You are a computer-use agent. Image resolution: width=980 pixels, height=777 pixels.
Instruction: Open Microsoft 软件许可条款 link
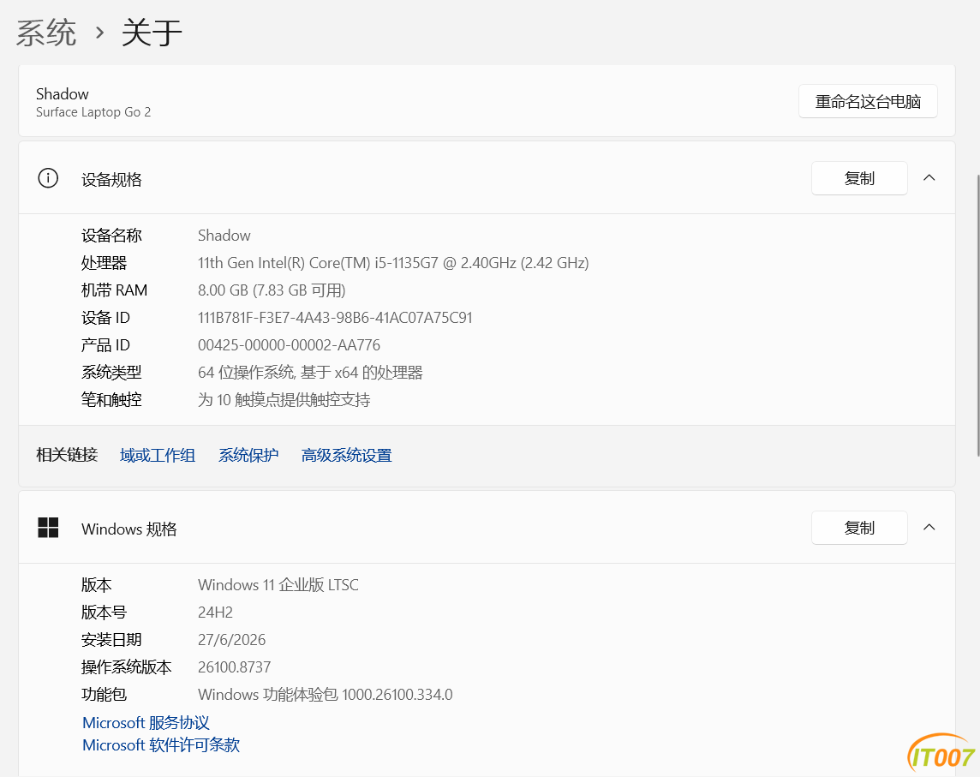[161, 745]
